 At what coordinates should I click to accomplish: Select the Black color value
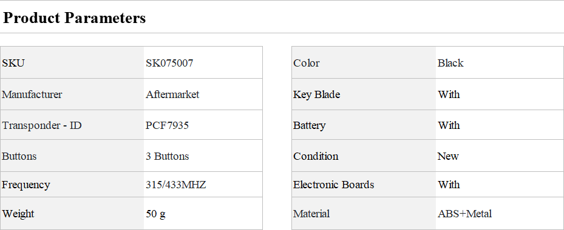tap(450, 63)
